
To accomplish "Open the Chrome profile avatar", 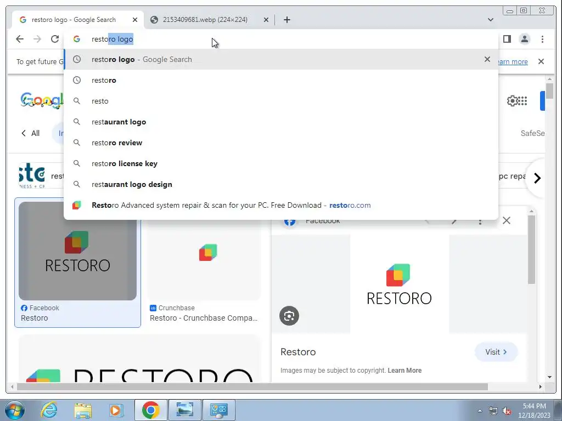I will [524, 39].
